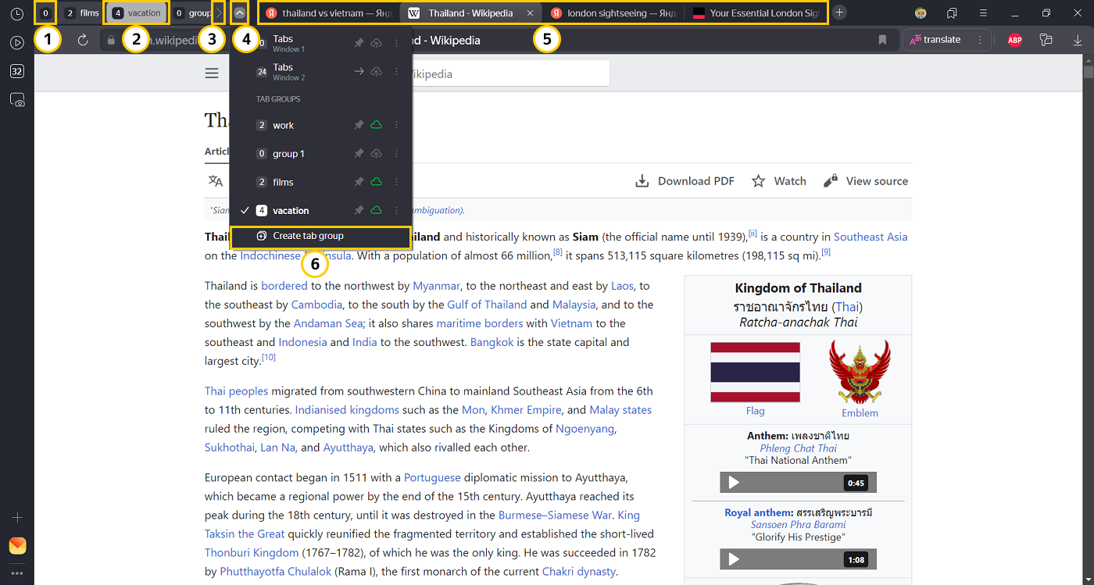Open the ABP ad blocker extension
1094x585 pixels.
[x=1014, y=41]
